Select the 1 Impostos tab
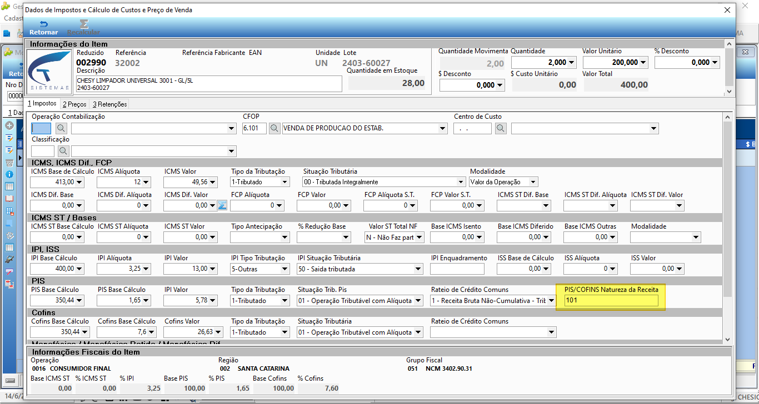This screenshot has width=759, height=404. [42, 104]
